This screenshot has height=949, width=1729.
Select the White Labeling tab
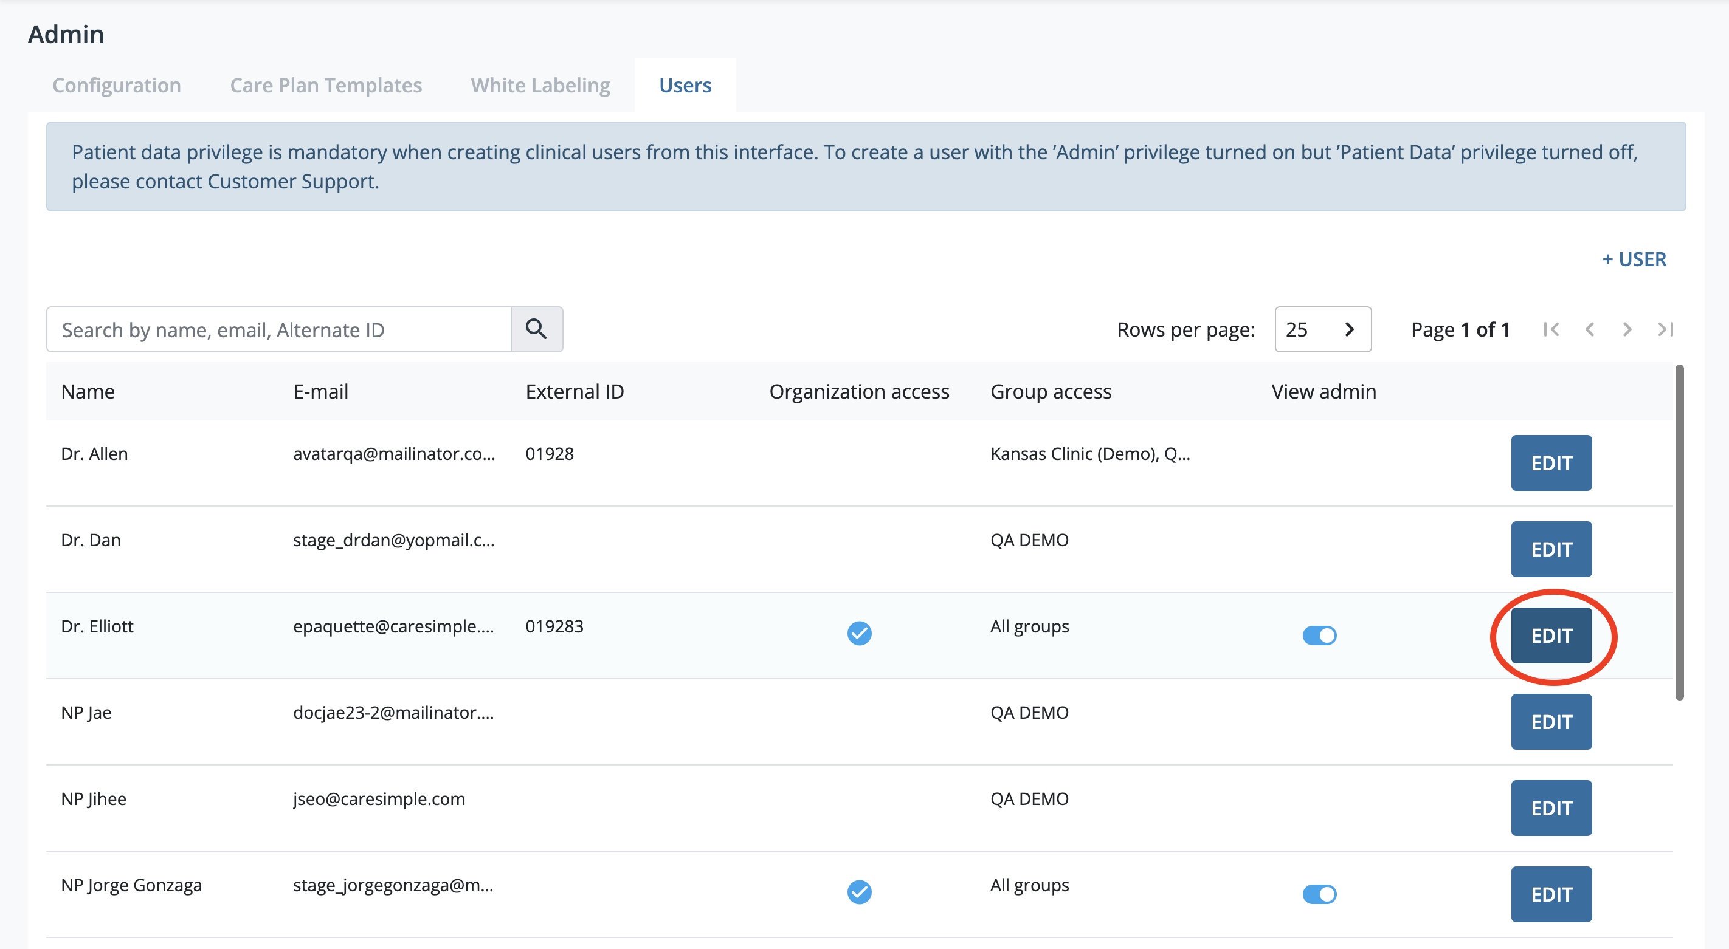pos(540,85)
